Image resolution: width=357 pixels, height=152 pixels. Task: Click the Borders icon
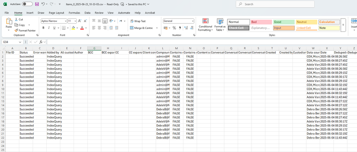tap(64, 28)
